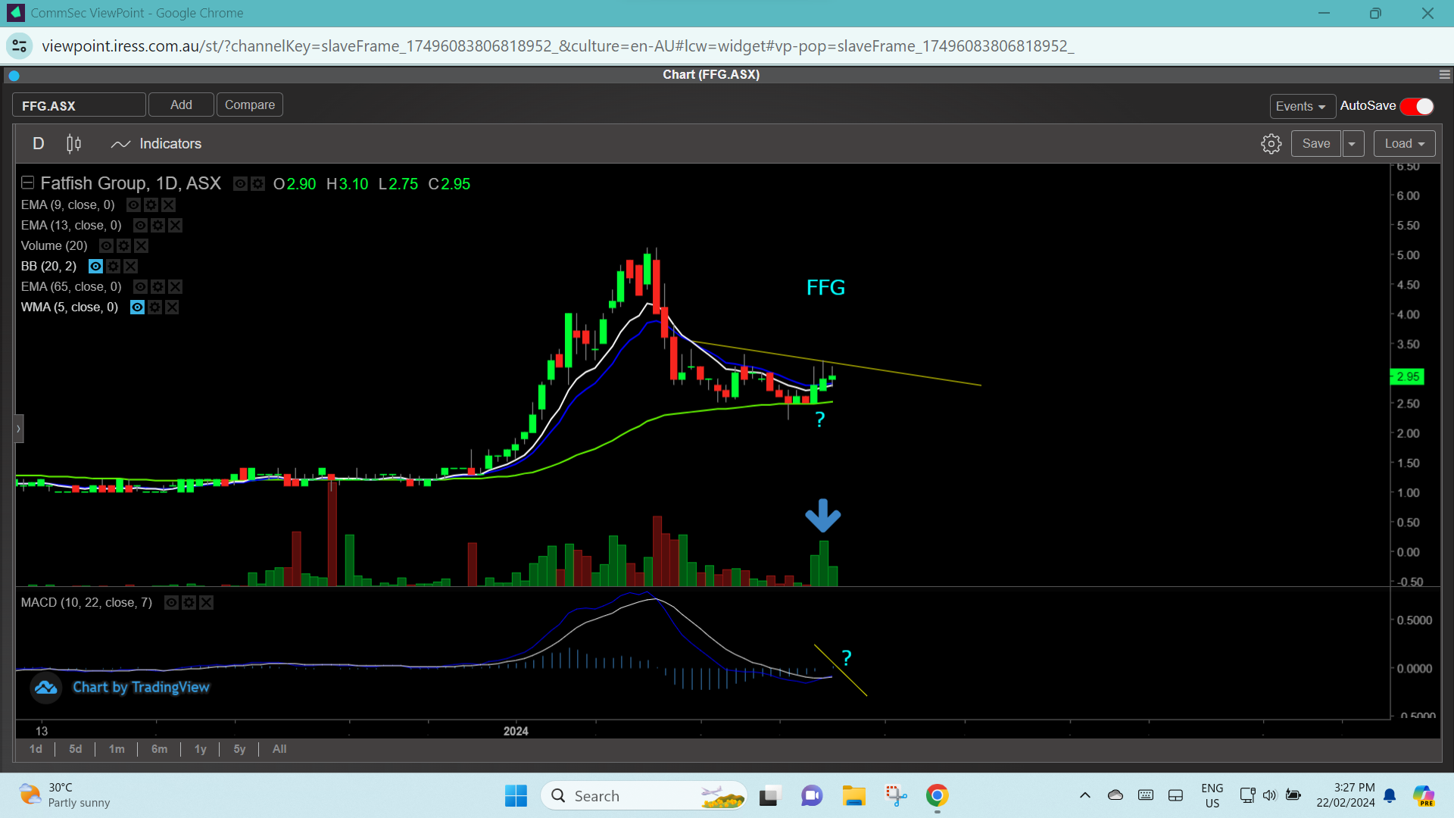Click the FFG.ASX symbol input field

pos(79,105)
